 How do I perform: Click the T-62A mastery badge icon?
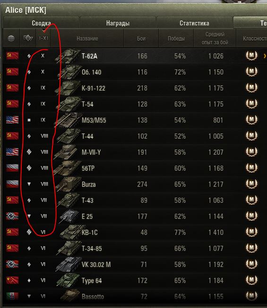251,56
